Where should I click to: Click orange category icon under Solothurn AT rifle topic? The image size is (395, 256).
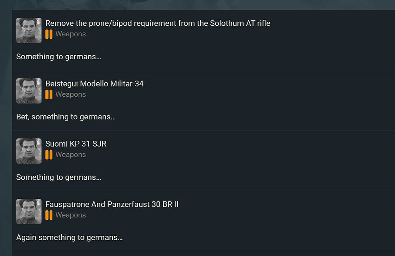point(49,34)
